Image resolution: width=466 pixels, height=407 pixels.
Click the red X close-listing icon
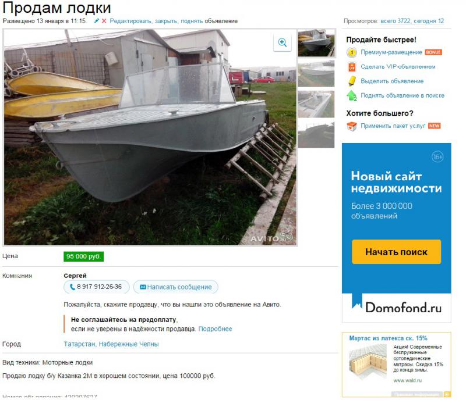105,21
